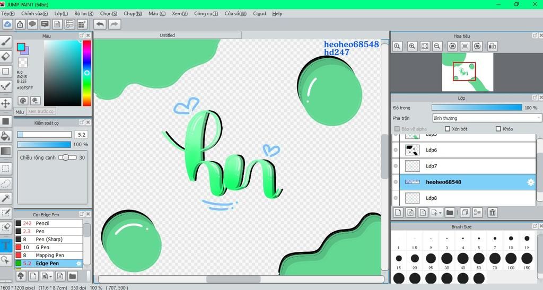
Task: Download brushes from cloud icon
Action: point(21,276)
